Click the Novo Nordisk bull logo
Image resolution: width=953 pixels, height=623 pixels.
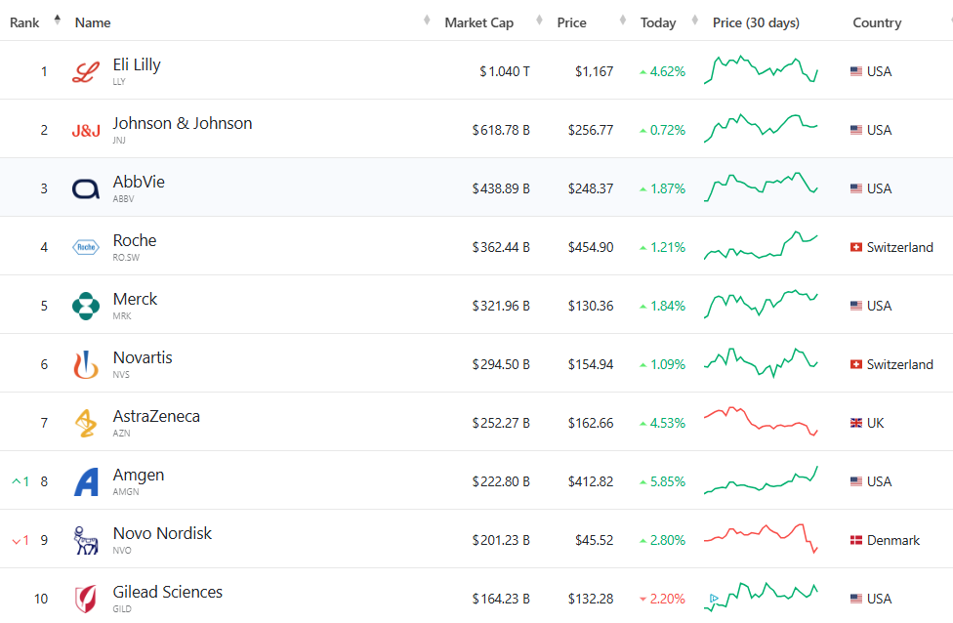[86, 540]
